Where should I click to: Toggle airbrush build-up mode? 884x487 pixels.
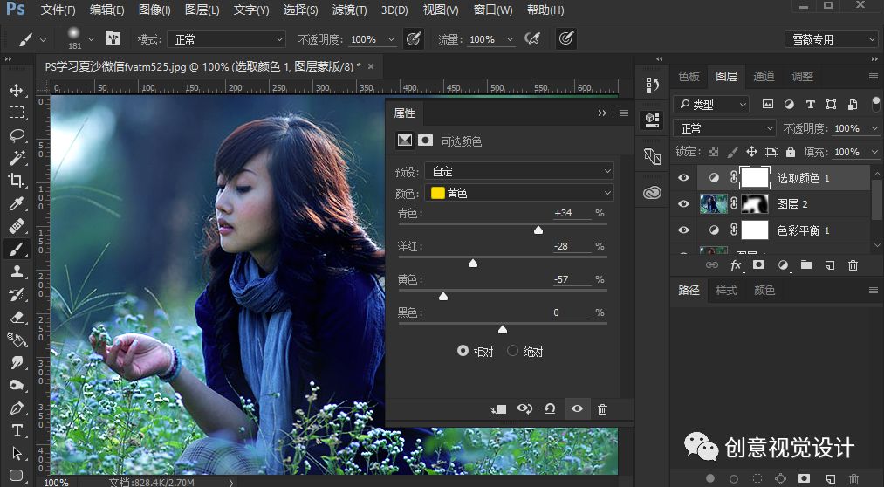532,39
